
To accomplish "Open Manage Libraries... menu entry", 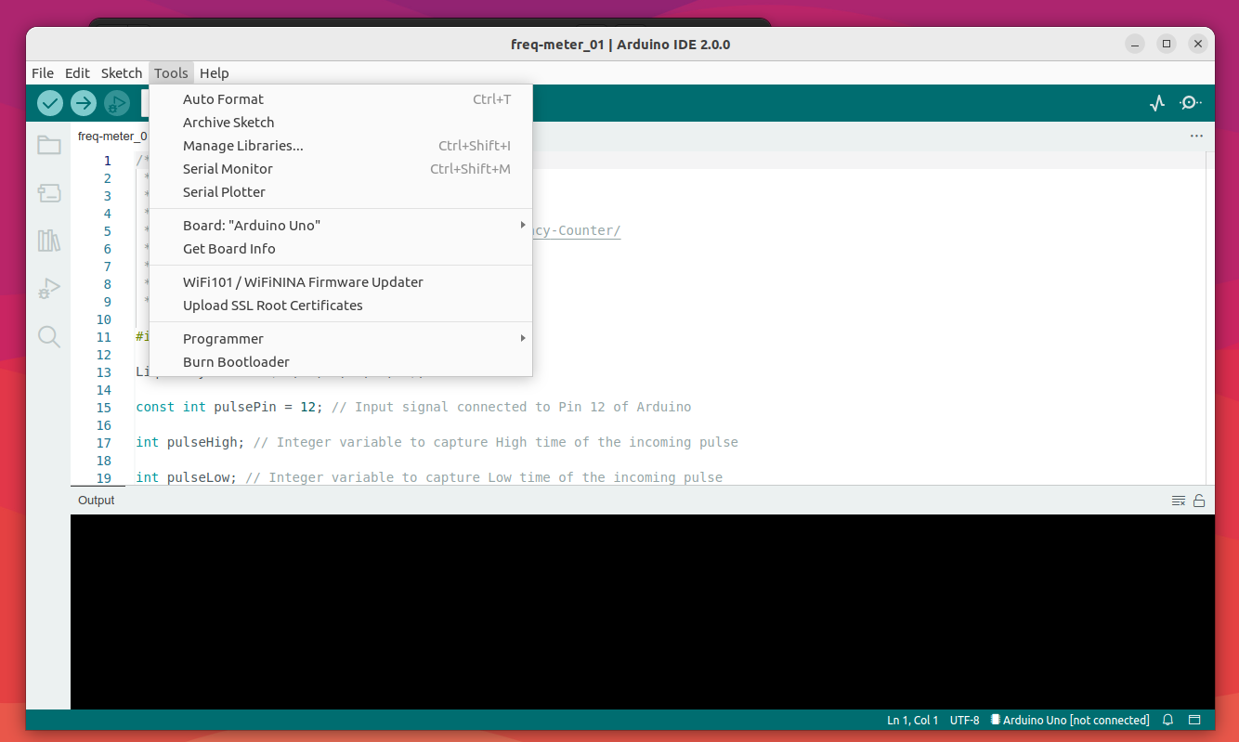I will (341, 146).
